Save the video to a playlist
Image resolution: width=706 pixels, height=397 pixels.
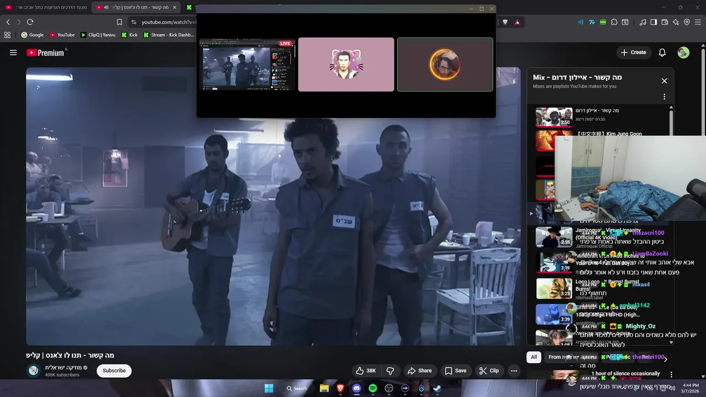click(456, 371)
